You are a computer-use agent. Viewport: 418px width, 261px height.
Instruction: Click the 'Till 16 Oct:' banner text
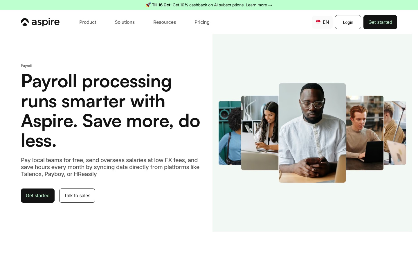click(161, 5)
